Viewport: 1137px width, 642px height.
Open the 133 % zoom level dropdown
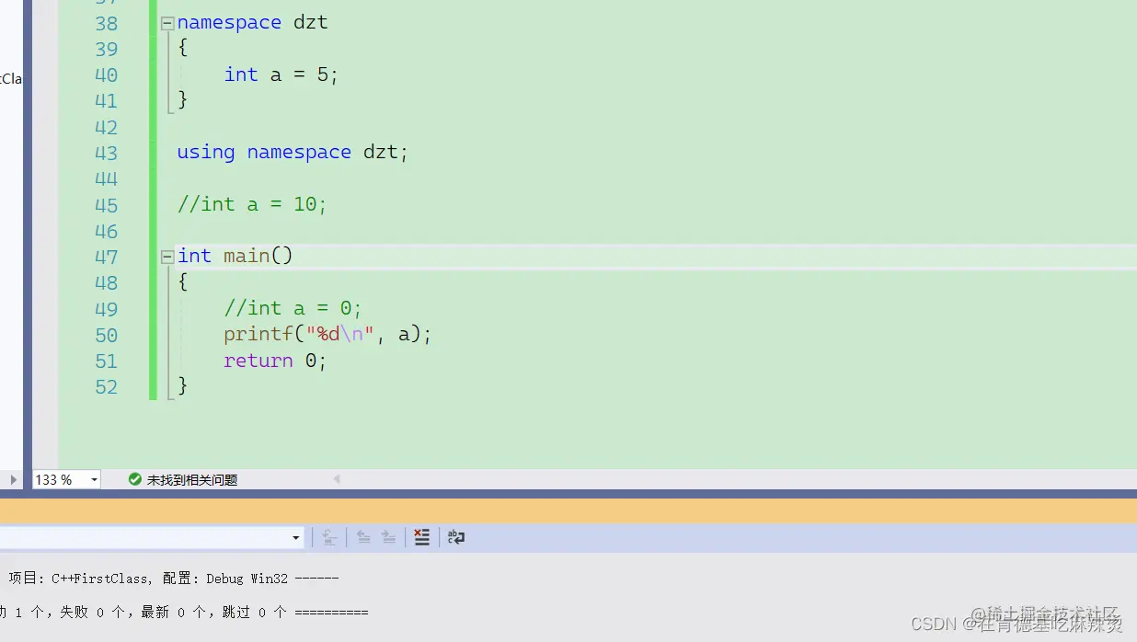(94, 480)
